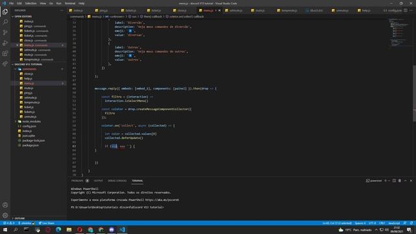Open the View menu
Screen dimensions: 416x234
click(x=43, y=3)
